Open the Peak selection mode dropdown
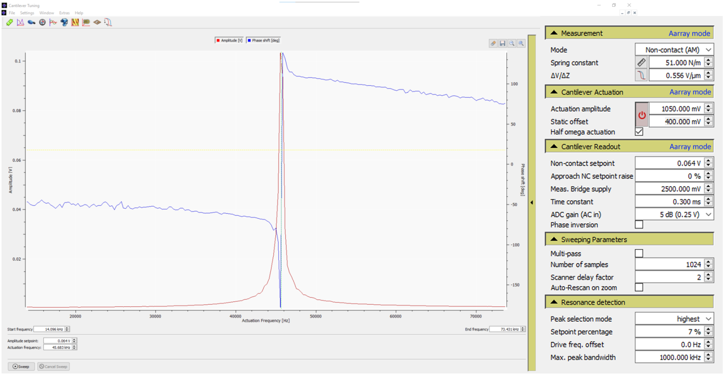This screenshot has height=375, width=724. click(674, 319)
